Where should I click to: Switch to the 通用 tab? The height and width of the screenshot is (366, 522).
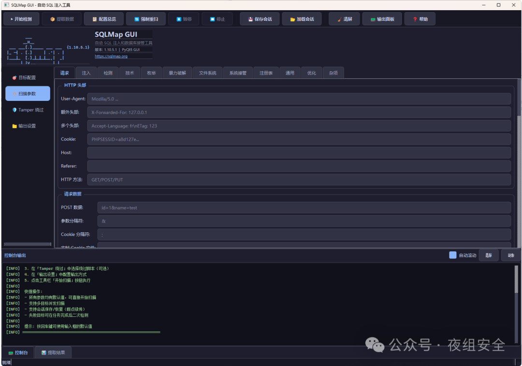290,73
